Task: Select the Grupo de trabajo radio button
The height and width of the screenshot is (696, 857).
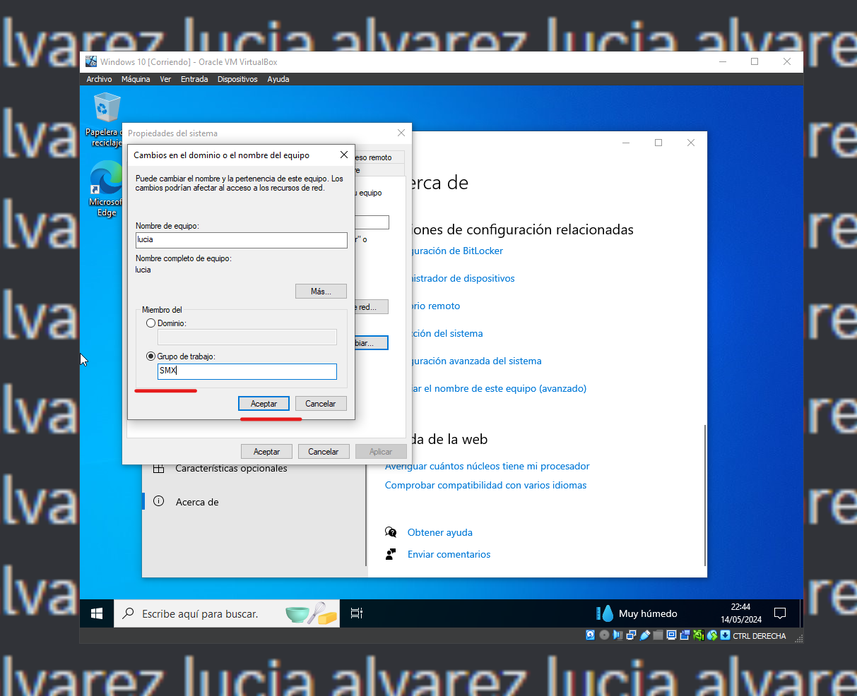Action: pos(150,356)
